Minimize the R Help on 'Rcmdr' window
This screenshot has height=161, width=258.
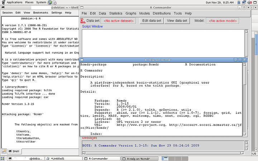[236, 60]
